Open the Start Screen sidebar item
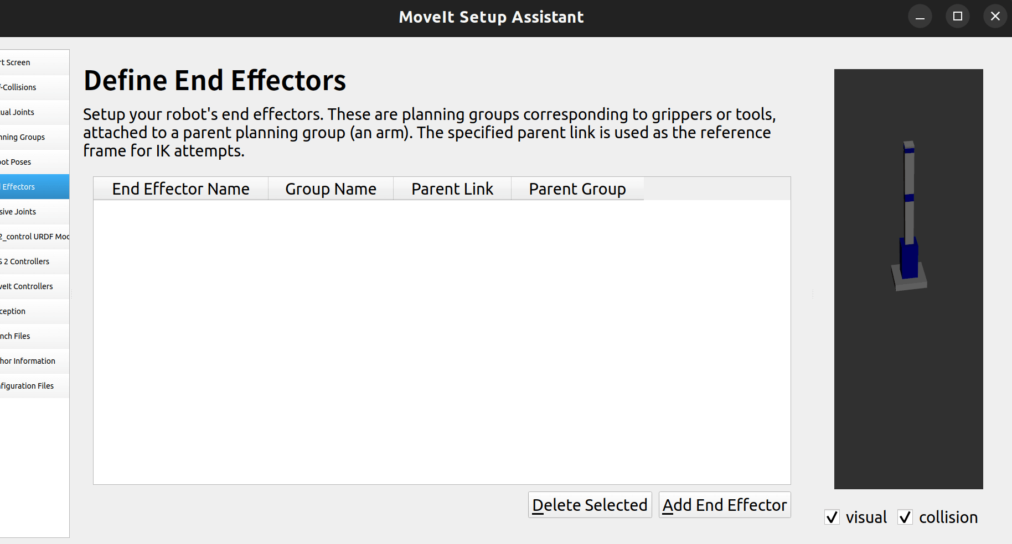 22,62
